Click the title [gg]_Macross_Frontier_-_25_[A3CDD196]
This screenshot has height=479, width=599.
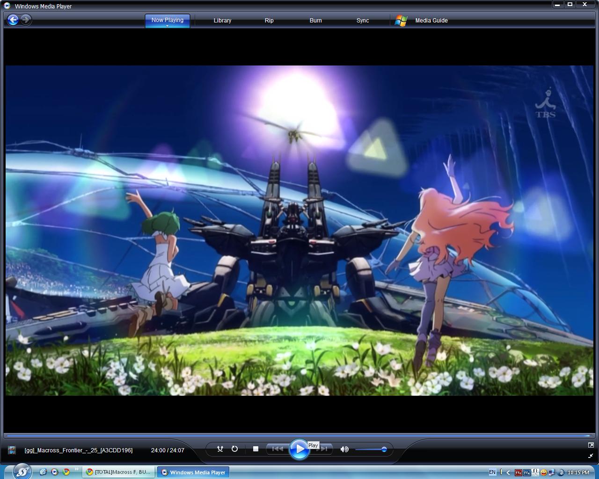click(79, 450)
